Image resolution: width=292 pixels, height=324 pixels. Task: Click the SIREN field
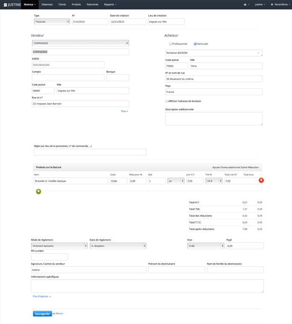tap(68, 65)
